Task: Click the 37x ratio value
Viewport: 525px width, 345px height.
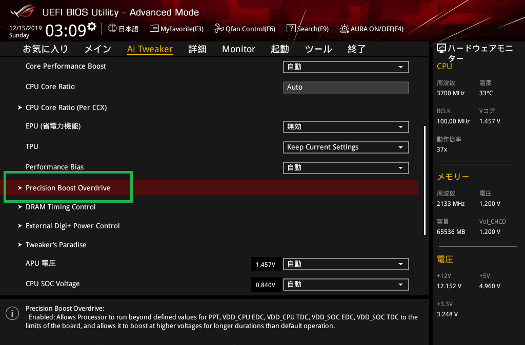Action: coord(441,149)
